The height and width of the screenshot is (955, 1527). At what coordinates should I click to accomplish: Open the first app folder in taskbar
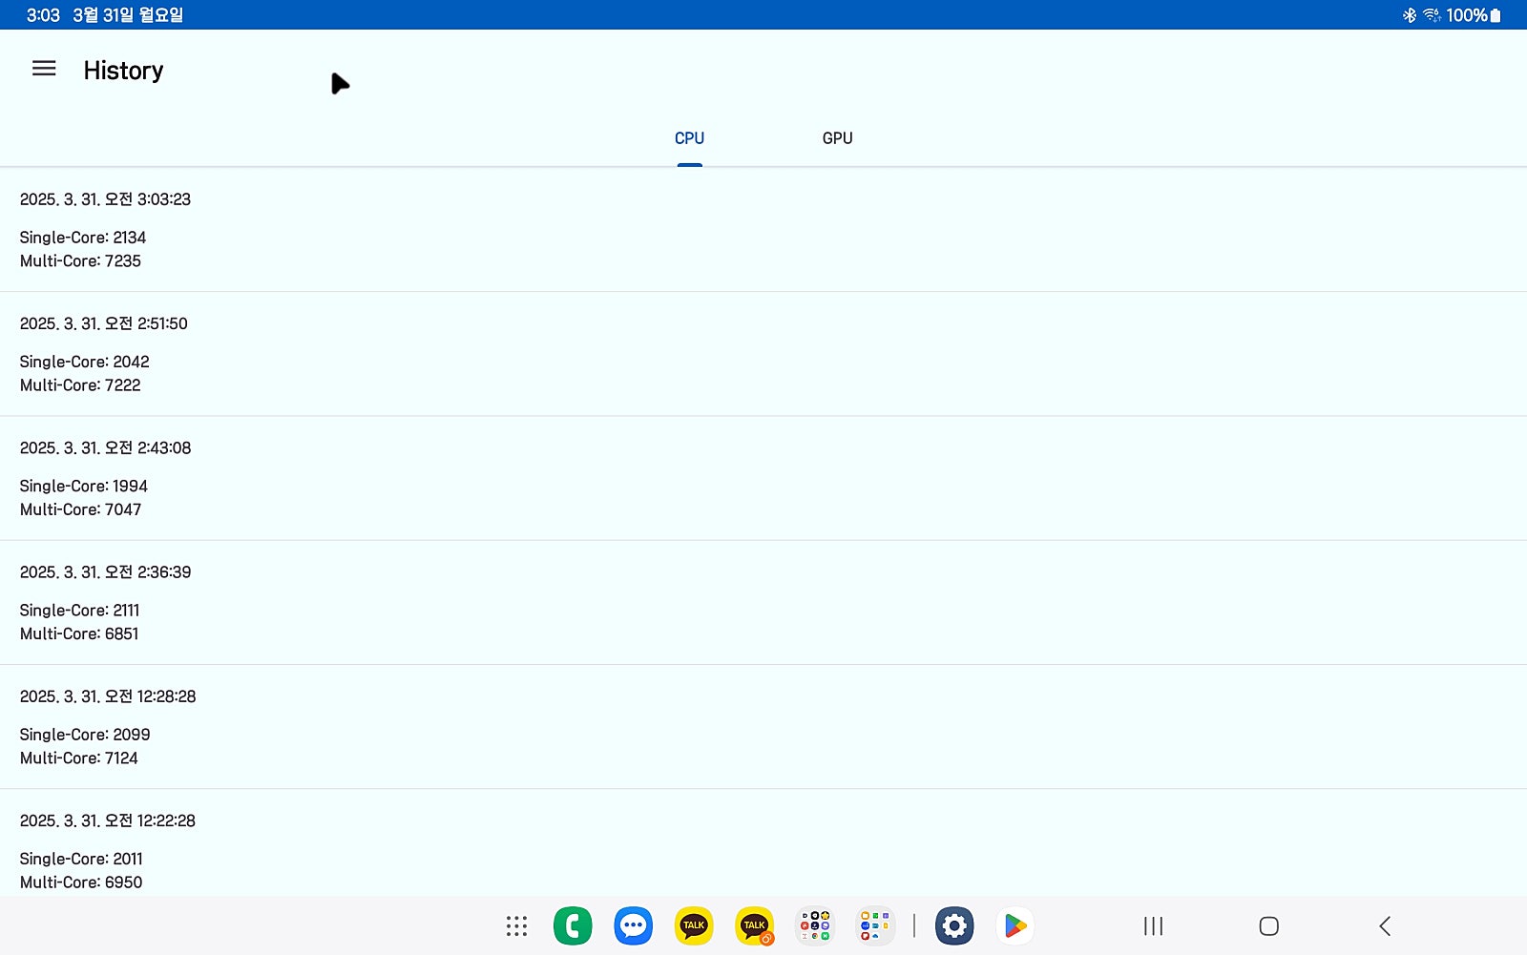pyautogui.click(x=815, y=925)
